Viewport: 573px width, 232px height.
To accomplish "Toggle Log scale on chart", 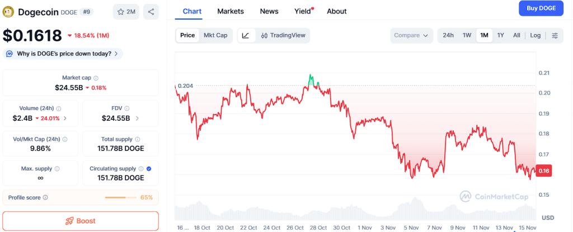I will click(x=536, y=35).
